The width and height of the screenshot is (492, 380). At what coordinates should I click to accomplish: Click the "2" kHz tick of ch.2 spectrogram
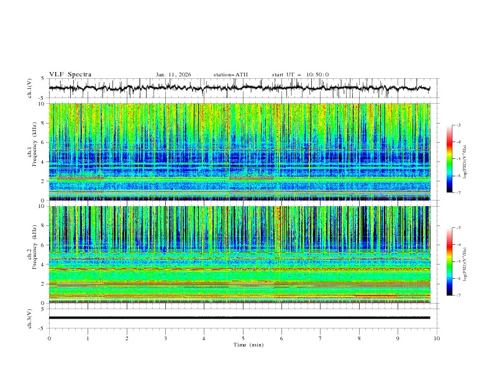pos(43,284)
